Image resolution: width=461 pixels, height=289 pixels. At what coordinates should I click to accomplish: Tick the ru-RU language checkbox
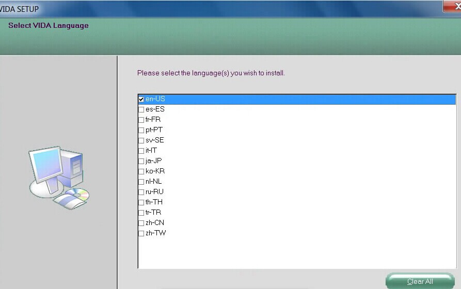(141, 192)
